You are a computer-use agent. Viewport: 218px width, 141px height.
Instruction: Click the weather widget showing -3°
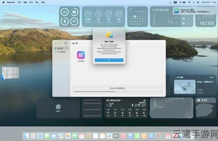click(x=126, y=108)
